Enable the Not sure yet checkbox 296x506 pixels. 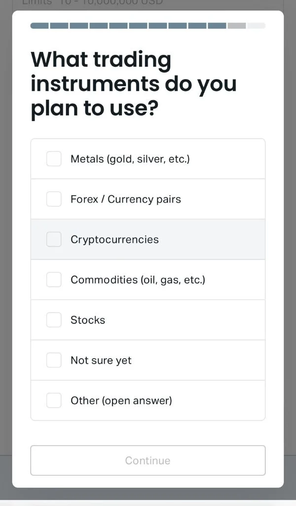[54, 360]
